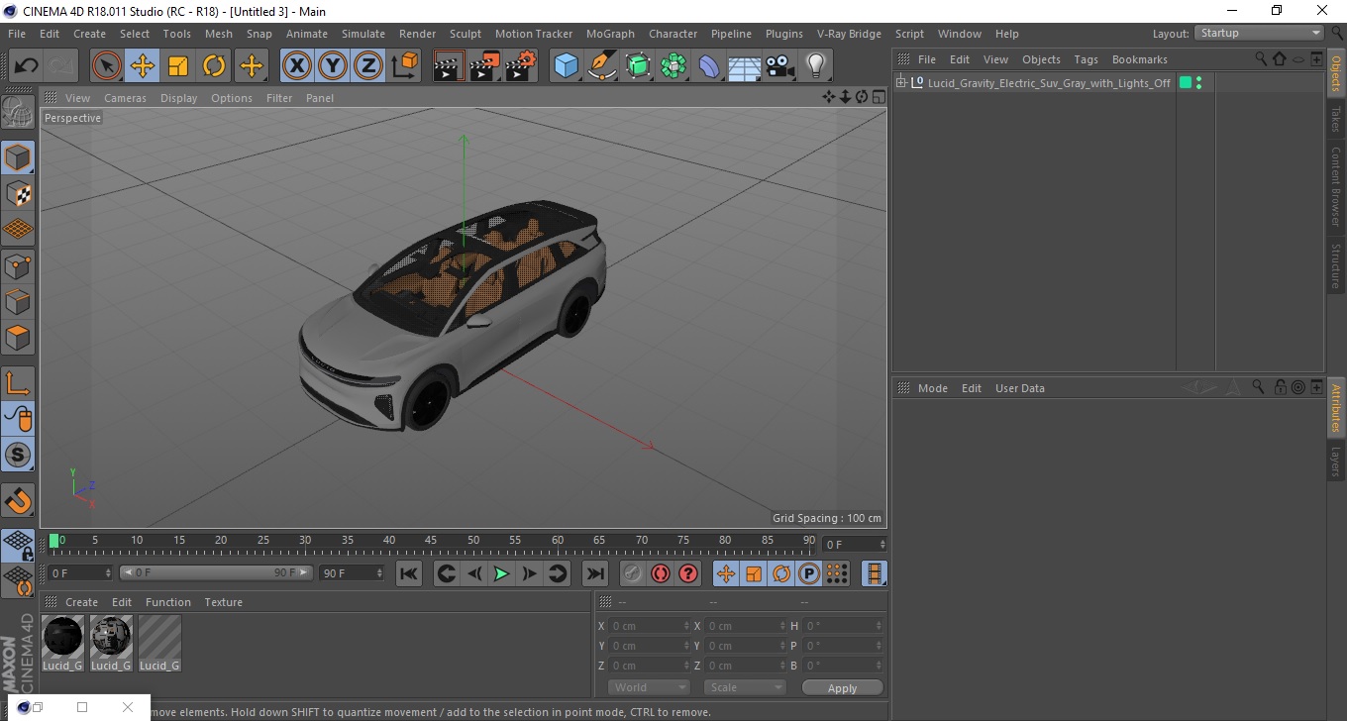Select the Move tool

point(143,66)
